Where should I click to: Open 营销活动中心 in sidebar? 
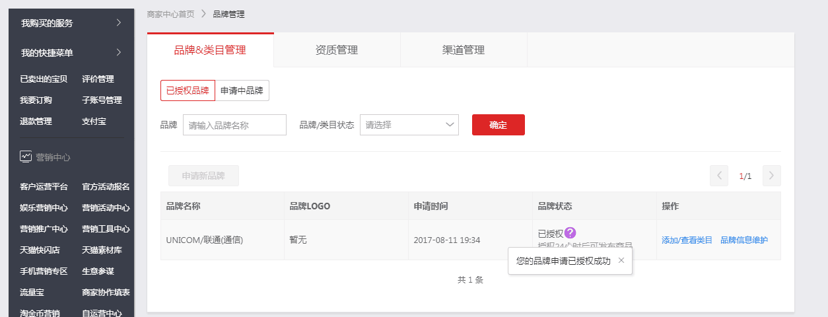point(106,208)
